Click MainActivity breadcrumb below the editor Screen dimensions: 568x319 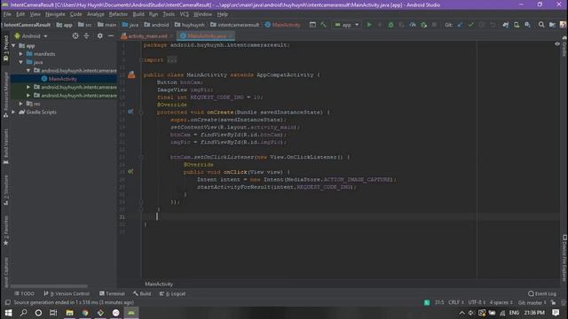(159, 284)
